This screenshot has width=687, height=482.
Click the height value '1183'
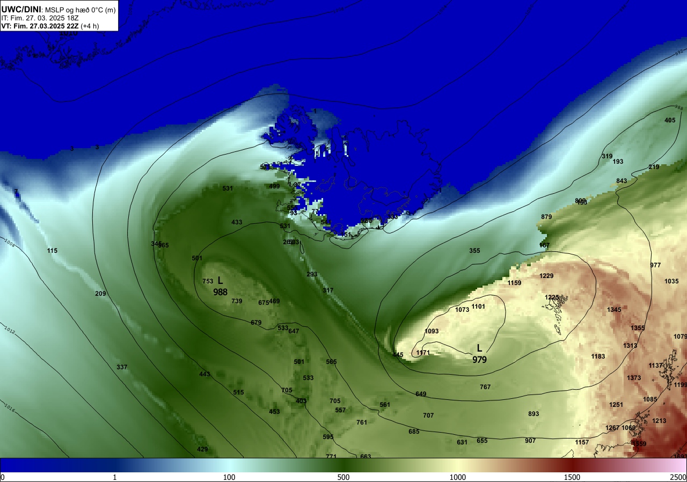tap(598, 356)
